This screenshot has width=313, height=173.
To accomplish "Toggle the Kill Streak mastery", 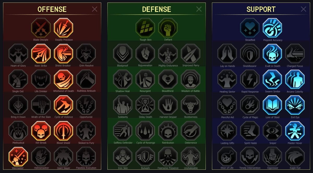I will click(41, 131).
